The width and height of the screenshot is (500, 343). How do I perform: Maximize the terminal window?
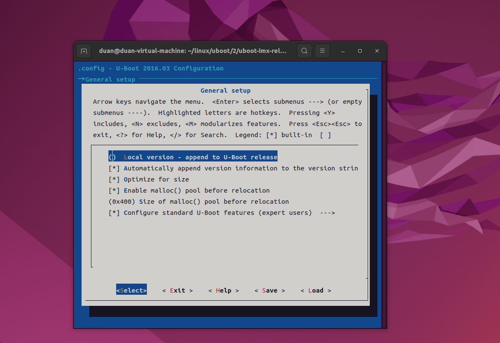coord(360,51)
